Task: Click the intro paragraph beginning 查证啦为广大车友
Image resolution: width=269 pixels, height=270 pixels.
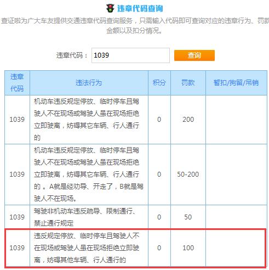Action: (135, 26)
